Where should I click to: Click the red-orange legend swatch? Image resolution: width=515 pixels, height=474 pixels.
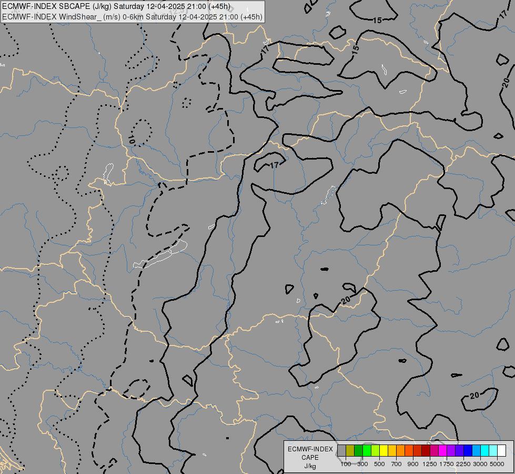coord(409,451)
